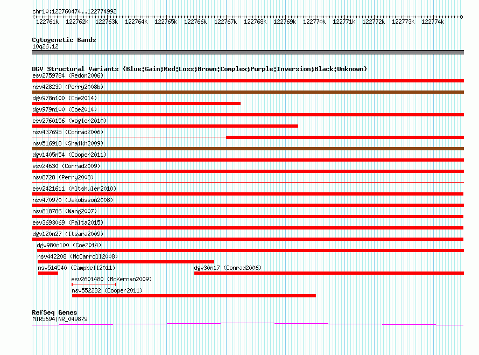This screenshot has height=355, width=479.
Task: Select the esv24630 (Conrad2009) red bar
Action: tap(248, 171)
